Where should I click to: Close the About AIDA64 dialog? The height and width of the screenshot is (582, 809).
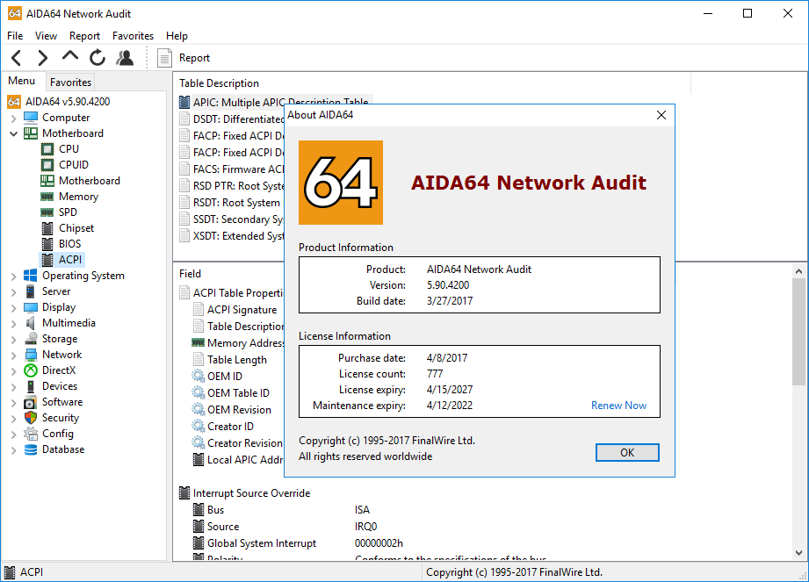point(661,115)
